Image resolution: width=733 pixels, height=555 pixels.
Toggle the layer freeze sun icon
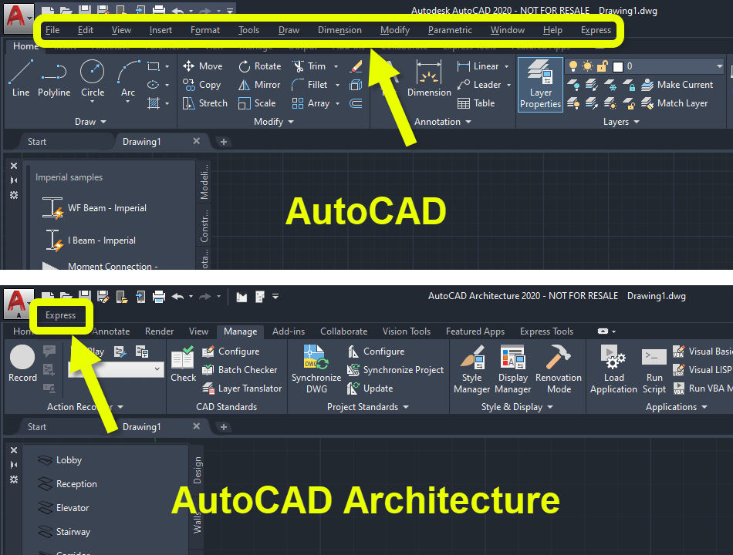click(587, 66)
